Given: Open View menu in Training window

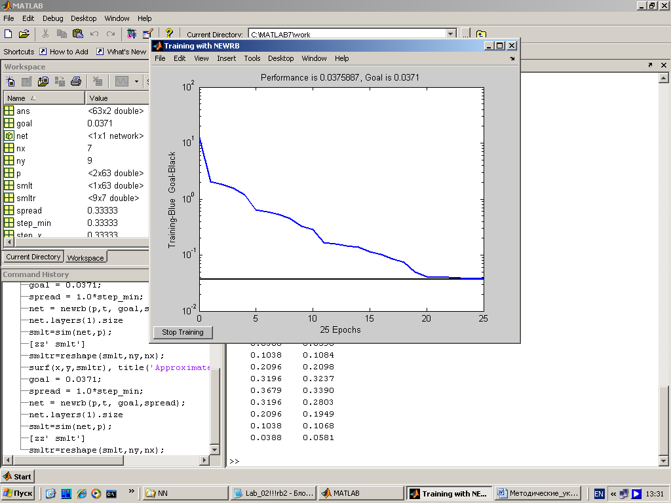Looking at the screenshot, I should coord(201,58).
